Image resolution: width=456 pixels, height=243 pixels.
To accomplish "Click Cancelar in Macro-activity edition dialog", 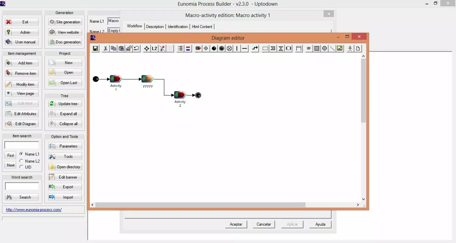I will tap(264, 224).
